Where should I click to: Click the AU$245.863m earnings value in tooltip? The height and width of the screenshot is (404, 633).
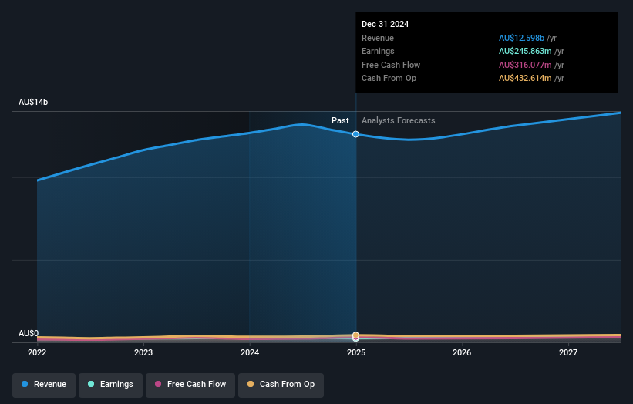coord(525,51)
